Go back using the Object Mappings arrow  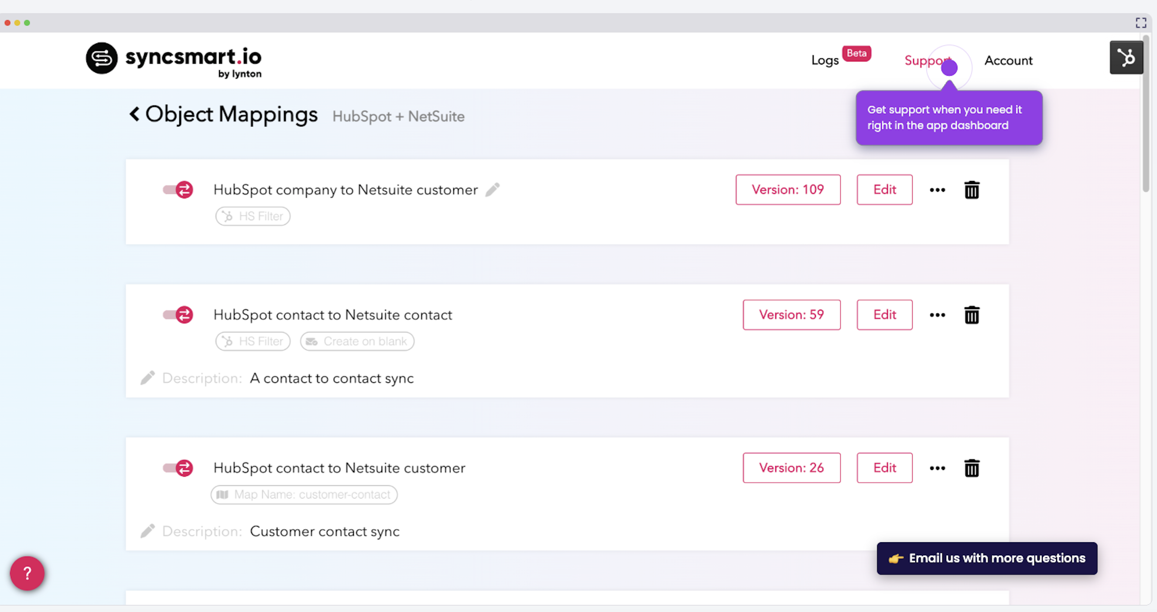134,114
